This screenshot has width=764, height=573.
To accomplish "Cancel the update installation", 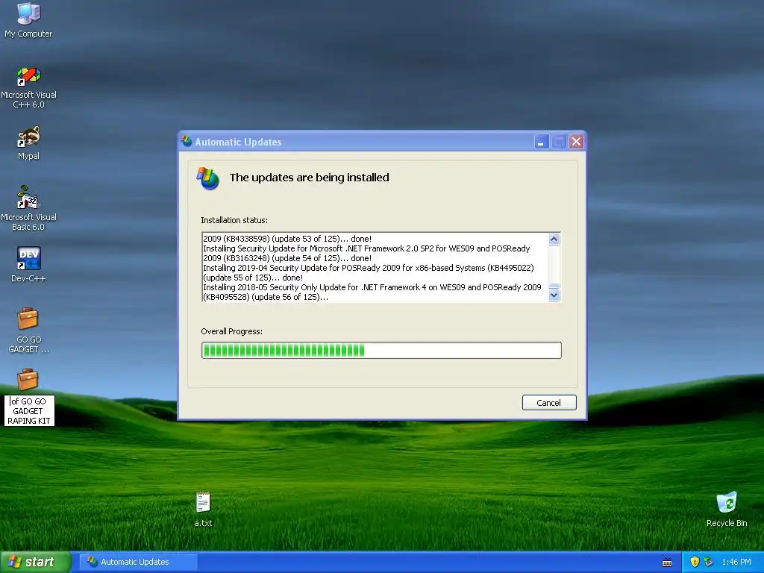I will 549,402.
